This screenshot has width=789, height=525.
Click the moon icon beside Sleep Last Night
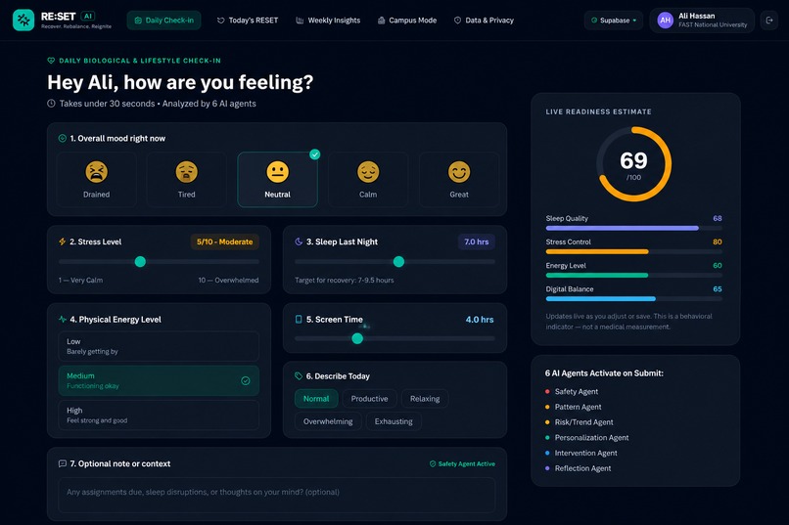(299, 241)
